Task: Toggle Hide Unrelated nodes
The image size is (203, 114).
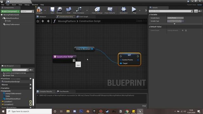Action: 78,10
